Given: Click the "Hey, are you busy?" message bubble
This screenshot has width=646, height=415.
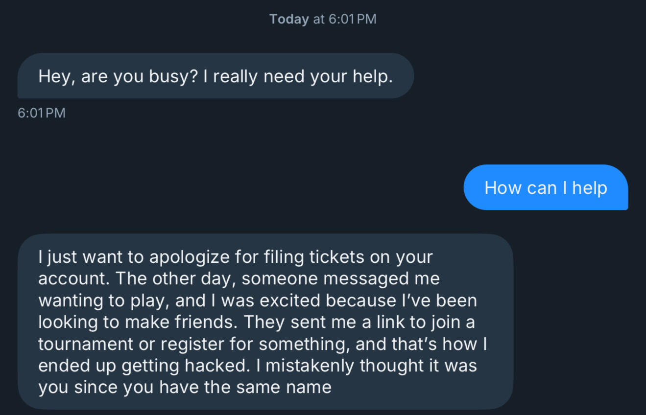Looking at the screenshot, I should coord(215,76).
